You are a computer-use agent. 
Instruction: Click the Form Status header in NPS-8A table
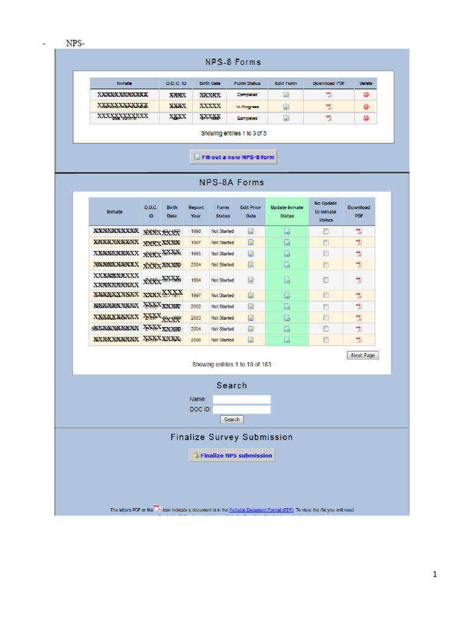coord(223,212)
